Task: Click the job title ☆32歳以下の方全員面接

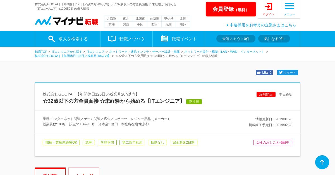Action: [114, 101]
